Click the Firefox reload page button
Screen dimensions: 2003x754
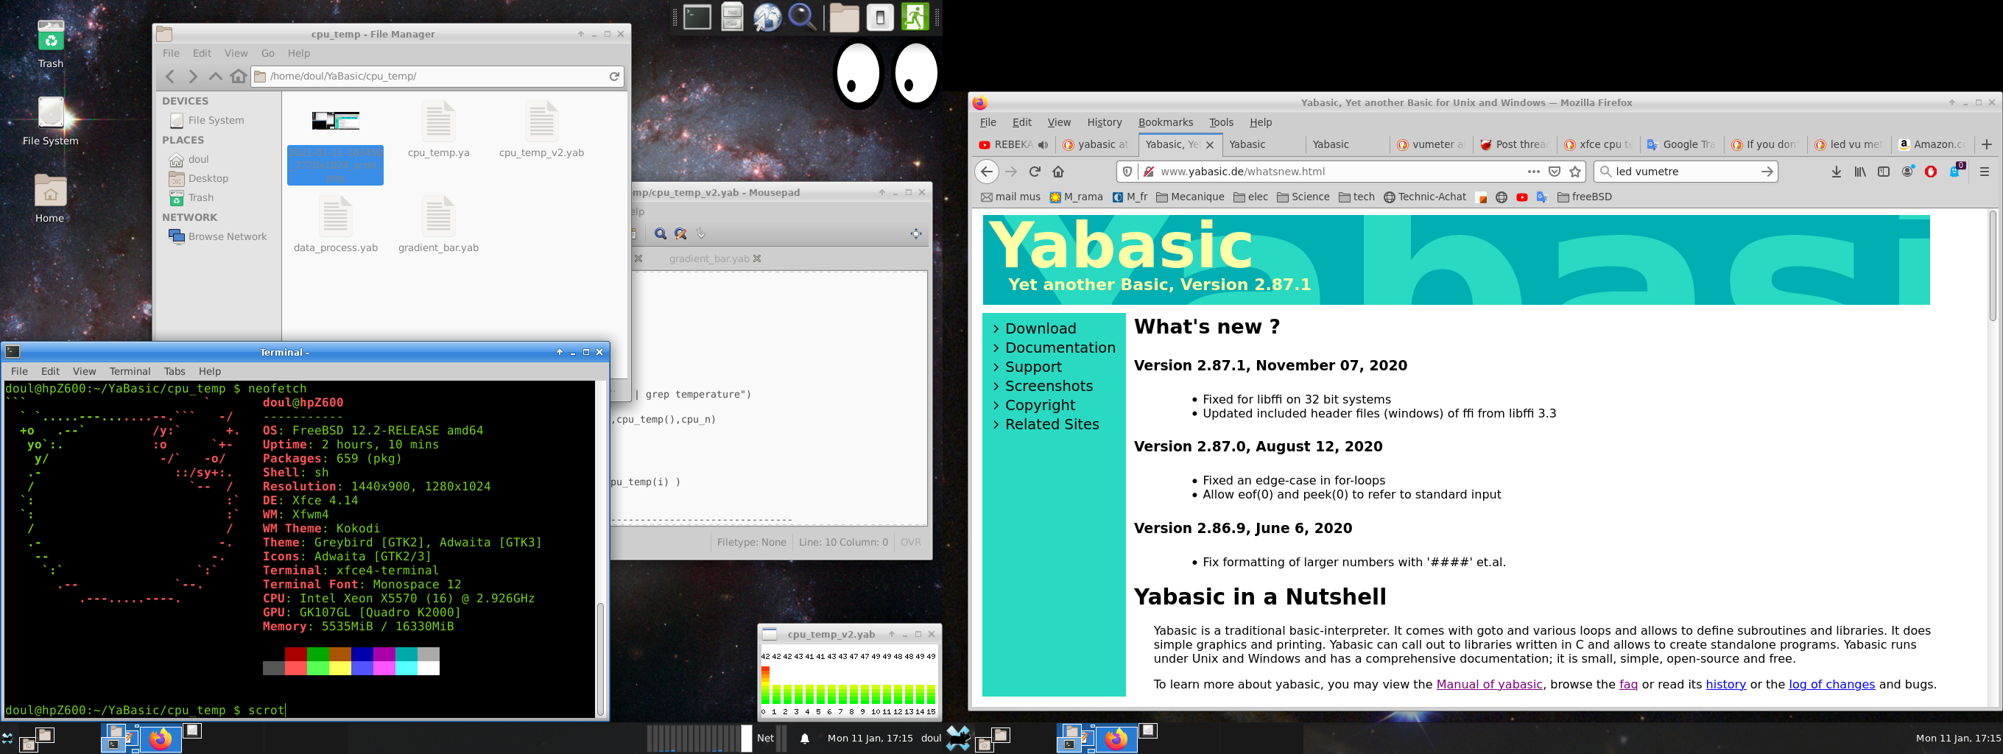(1034, 172)
